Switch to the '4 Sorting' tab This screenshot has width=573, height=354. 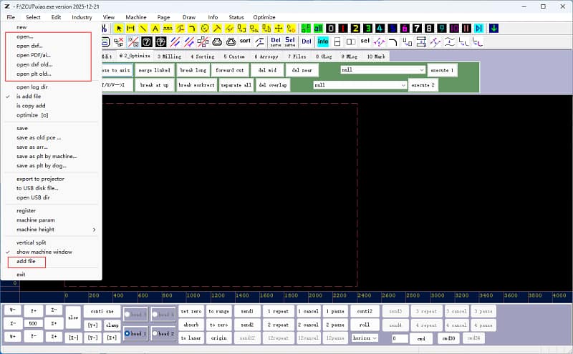[x=203, y=56]
